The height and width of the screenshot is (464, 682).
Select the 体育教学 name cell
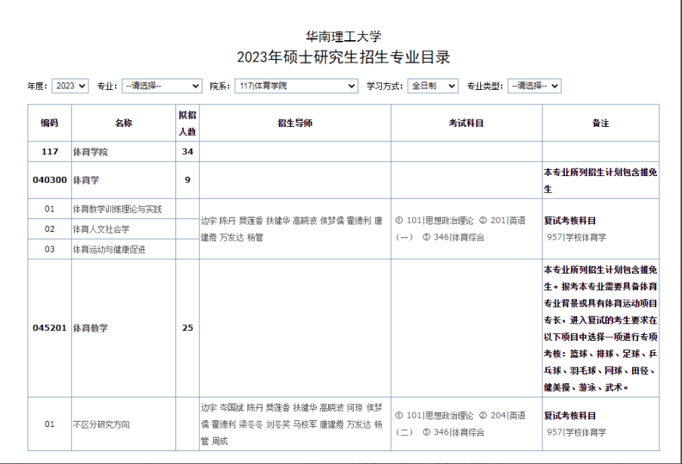[123, 328]
